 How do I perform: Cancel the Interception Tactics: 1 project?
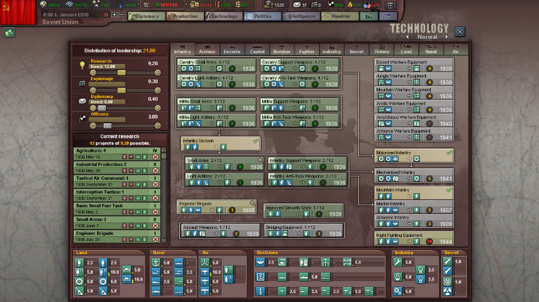tap(155, 198)
